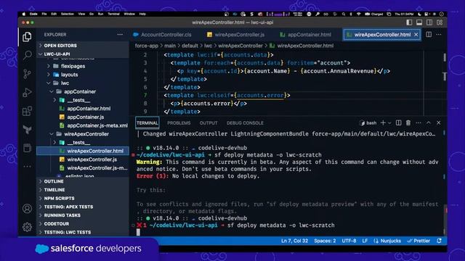Image resolution: width=465 pixels, height=261 pixels.
Task: Open terminal panel more actions ellipsis
Action: coord(418,123)
